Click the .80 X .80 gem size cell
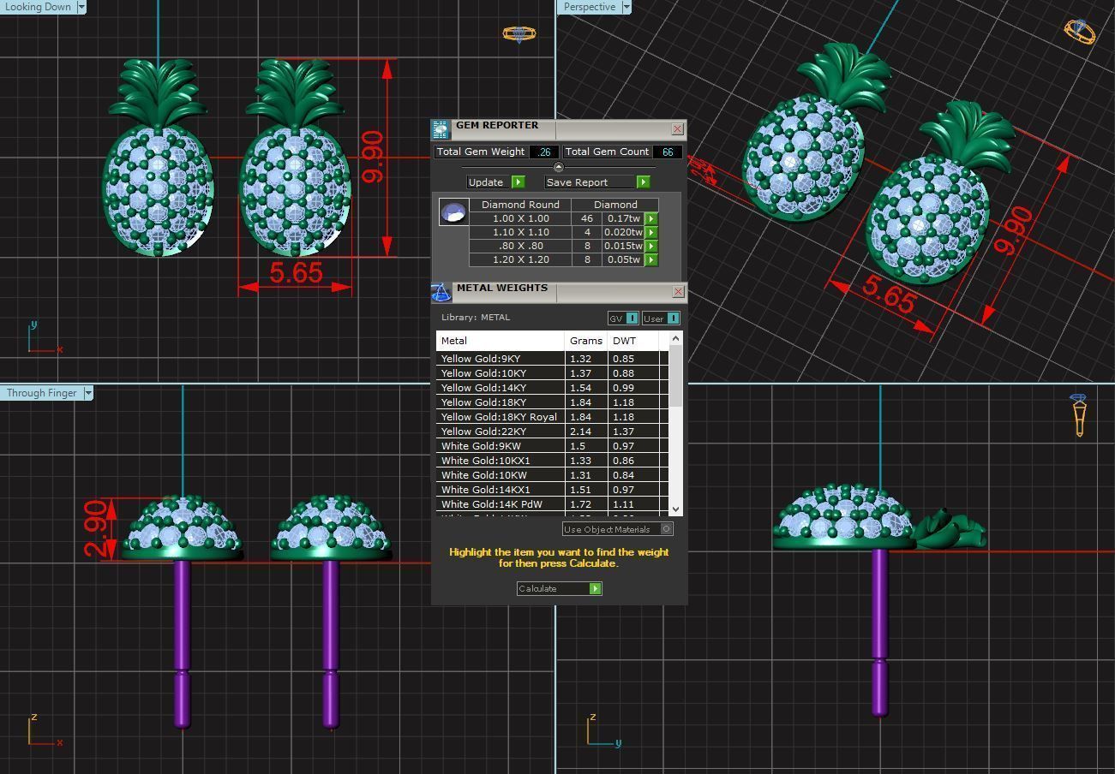Viewport: 1115px width, 774px height. pos(520,246)
